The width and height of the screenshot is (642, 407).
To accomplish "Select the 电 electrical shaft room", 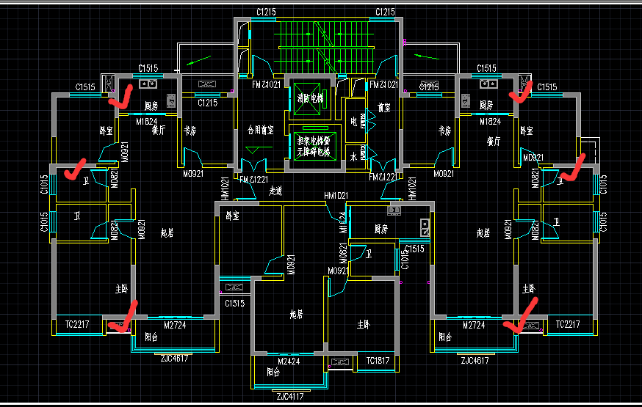I will pyautogui.click(x=355, y=121).
